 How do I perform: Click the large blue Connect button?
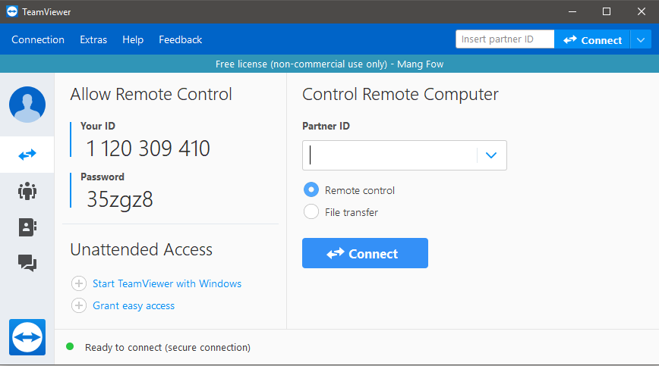tap(364, 253)
